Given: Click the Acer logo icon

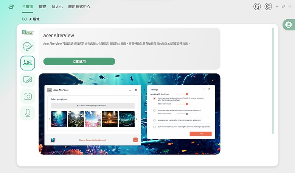Looking at the screenshot, I should pos(11,7).
